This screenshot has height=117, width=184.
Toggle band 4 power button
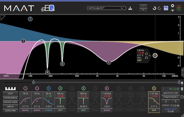[x=60, y=88]
